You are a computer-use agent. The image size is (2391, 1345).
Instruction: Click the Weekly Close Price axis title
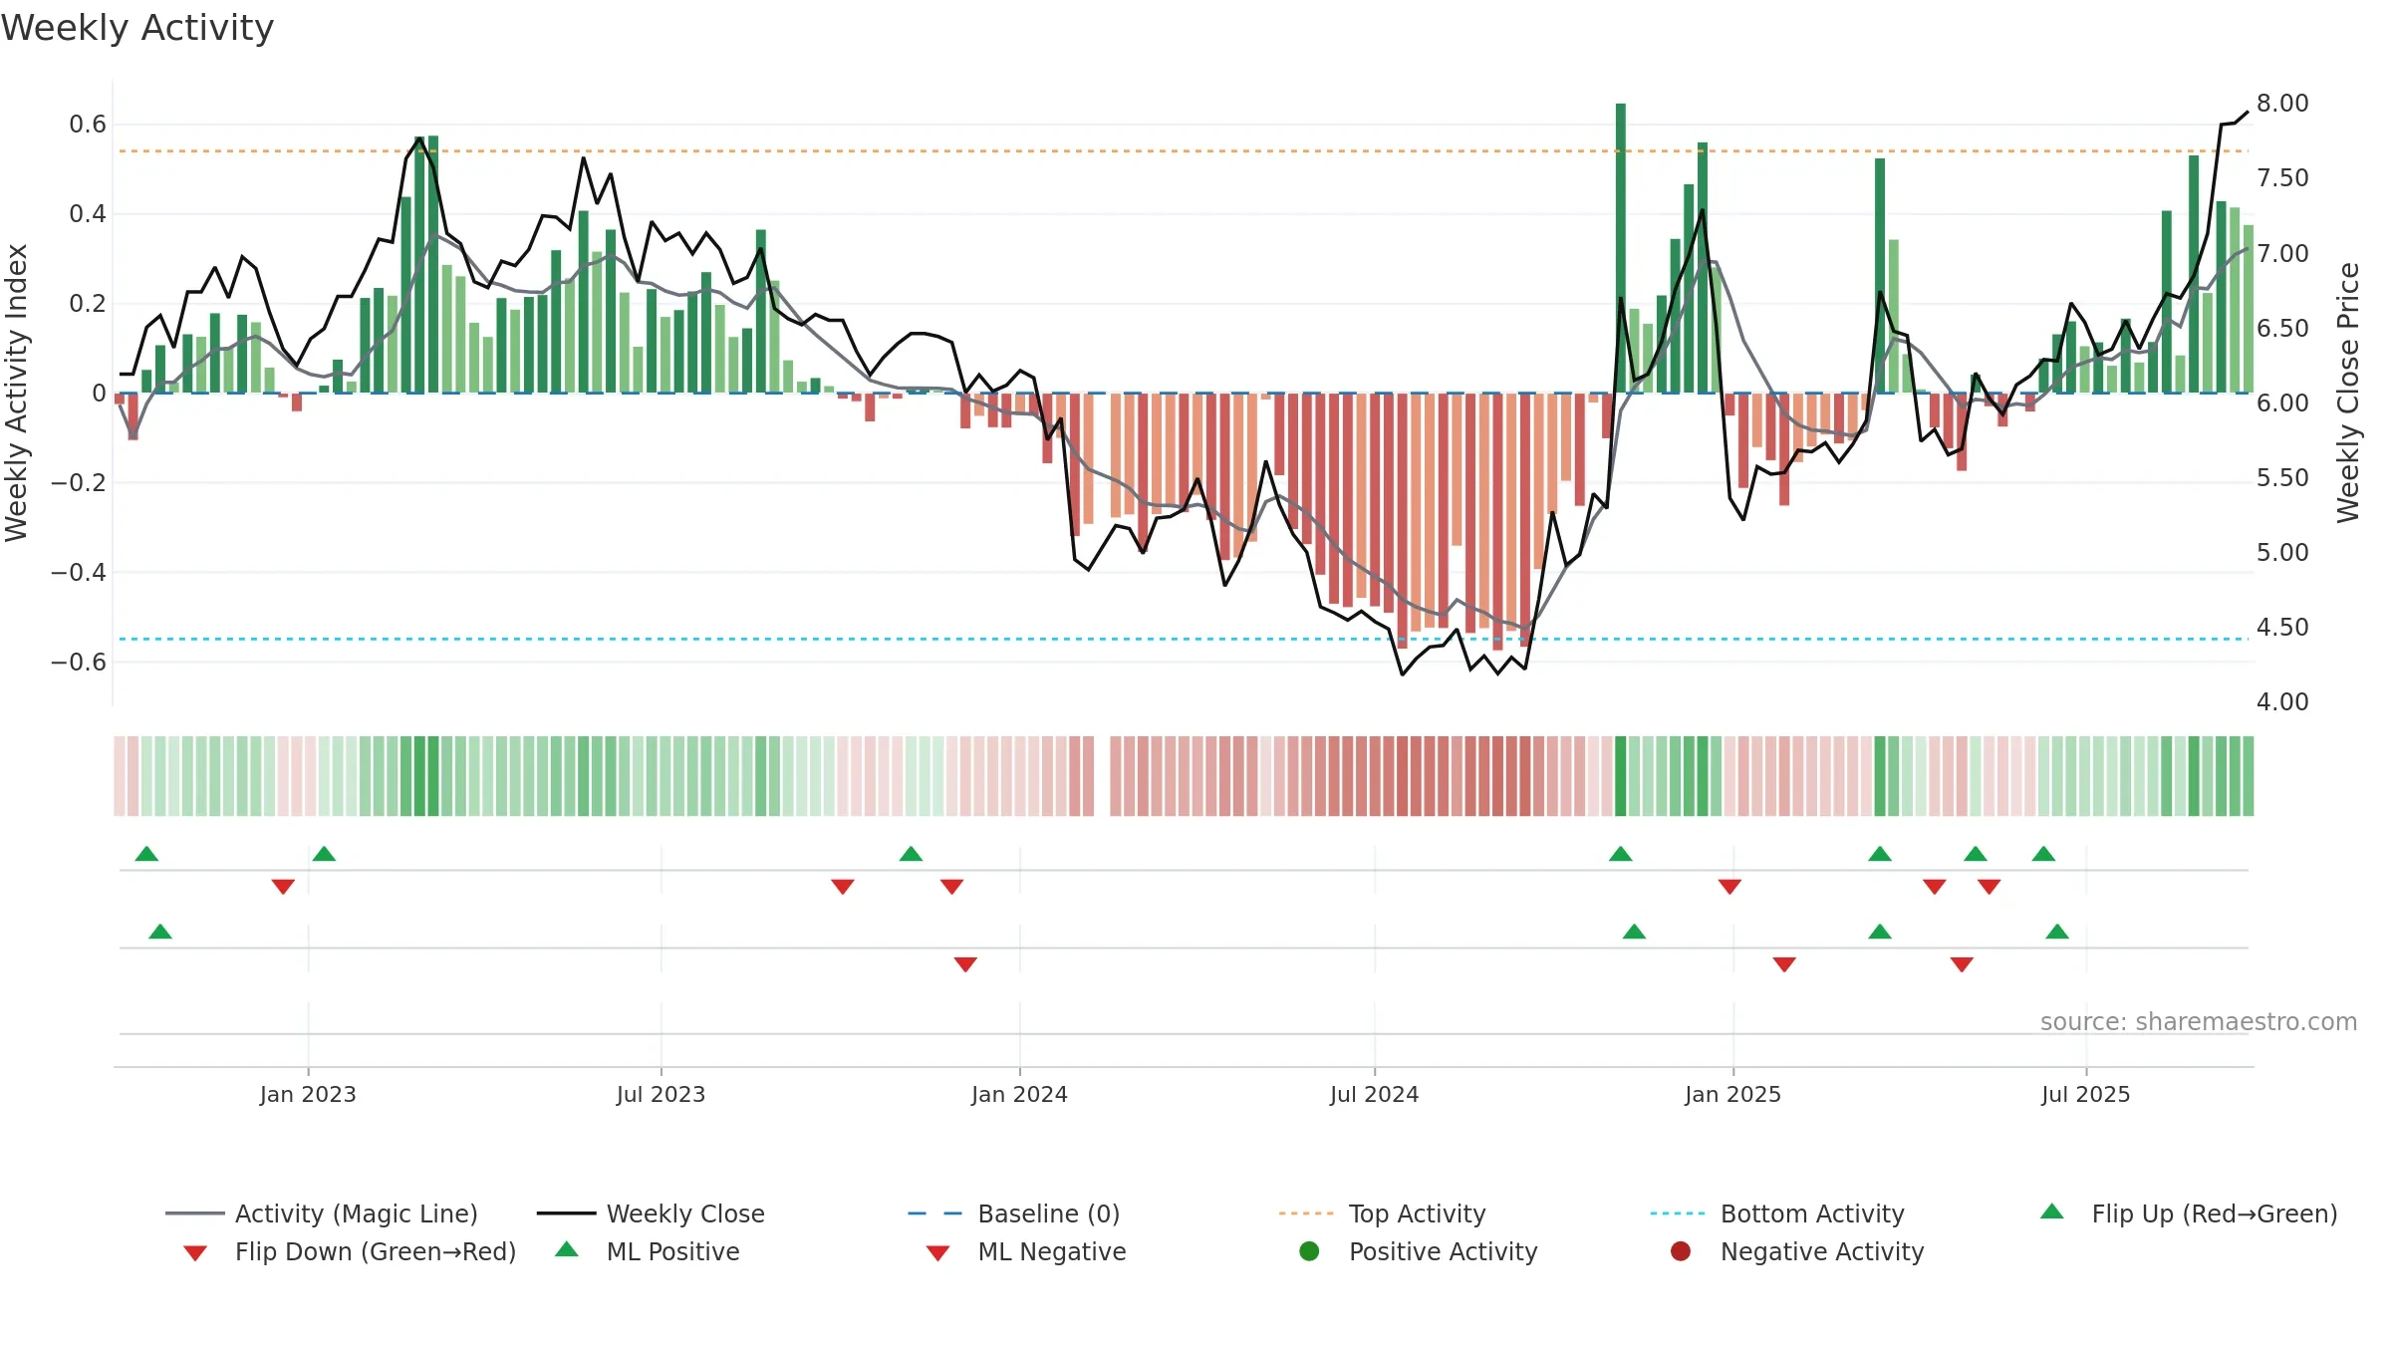tap(2348, 393)
